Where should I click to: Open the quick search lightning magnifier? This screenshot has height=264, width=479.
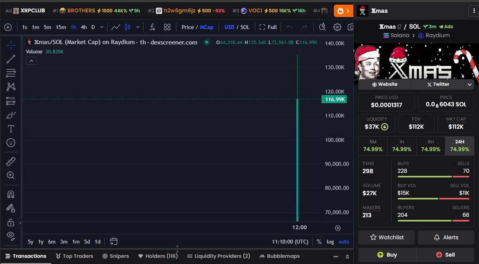pyautogui.click(x=323, y=27)
